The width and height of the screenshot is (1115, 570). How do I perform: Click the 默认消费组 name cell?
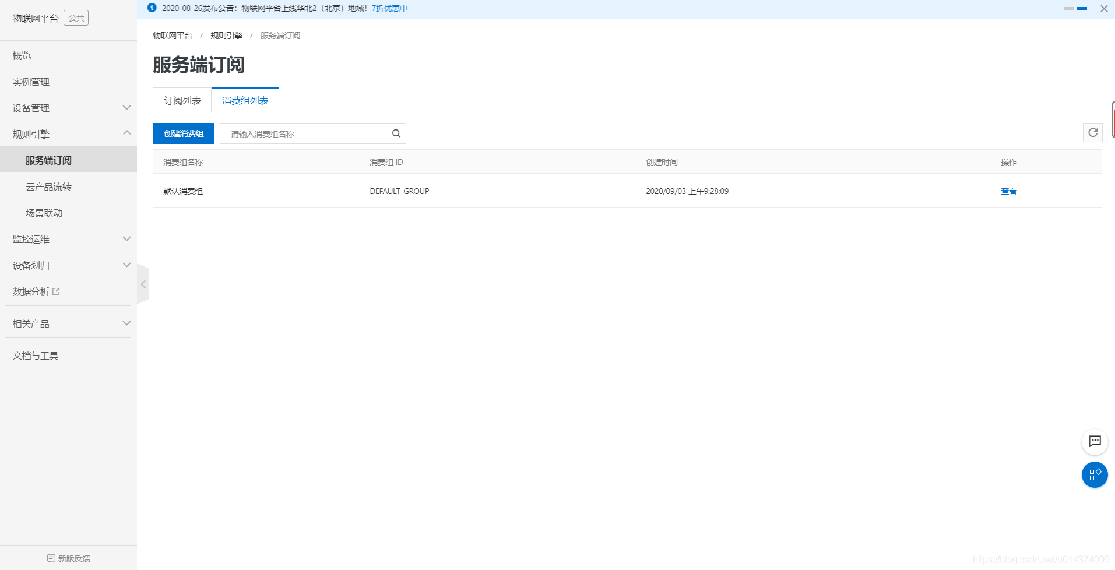[183, 191]
